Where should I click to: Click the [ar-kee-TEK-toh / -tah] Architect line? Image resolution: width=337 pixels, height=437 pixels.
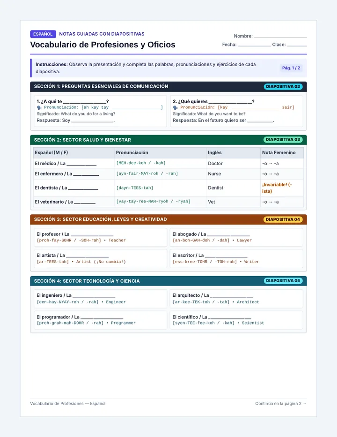tap(216, 302)
